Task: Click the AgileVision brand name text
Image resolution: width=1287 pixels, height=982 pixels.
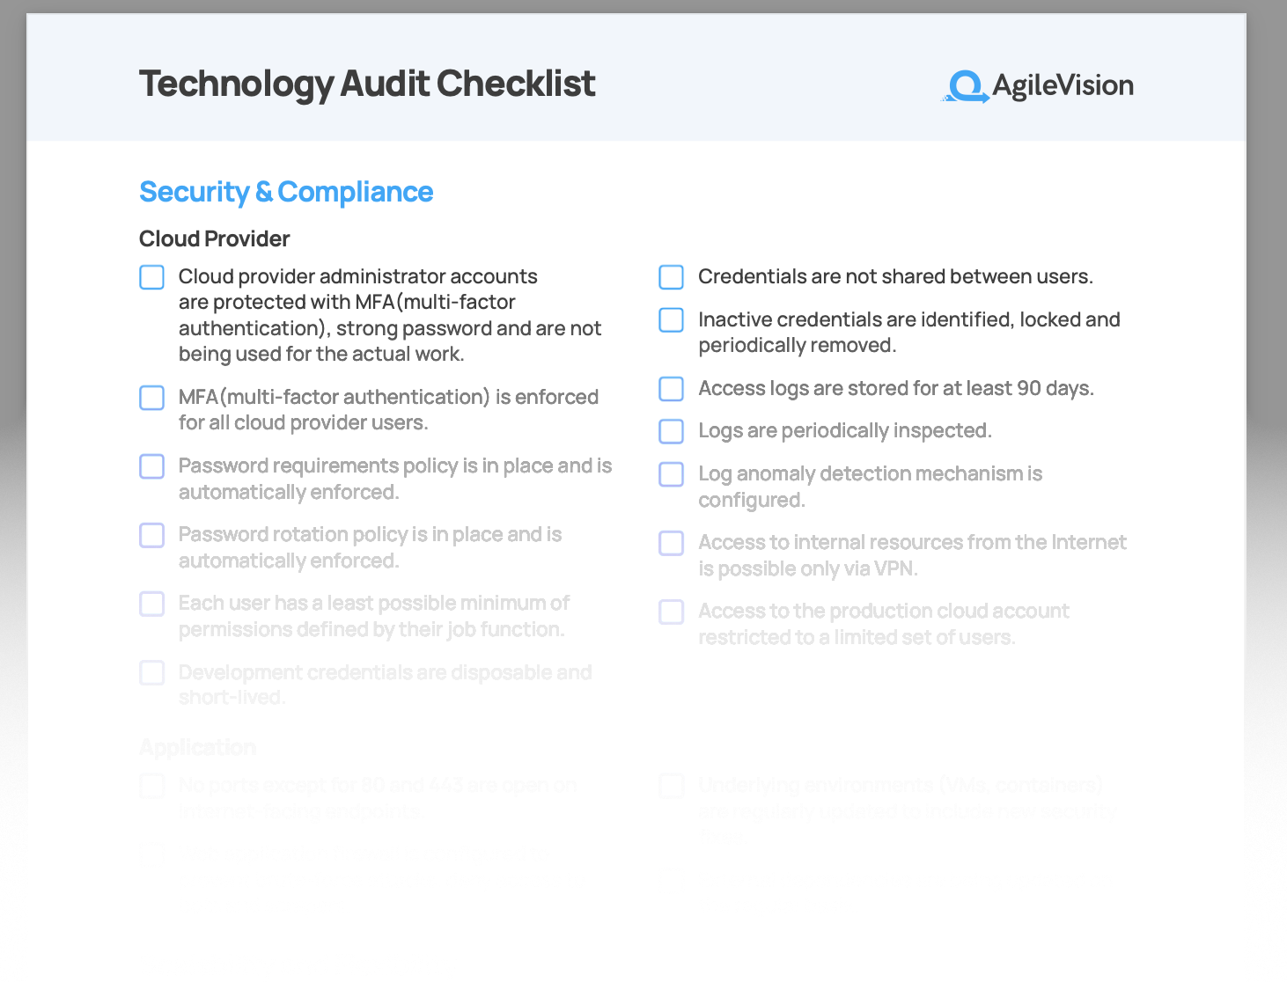Action: coord(1063,85)
